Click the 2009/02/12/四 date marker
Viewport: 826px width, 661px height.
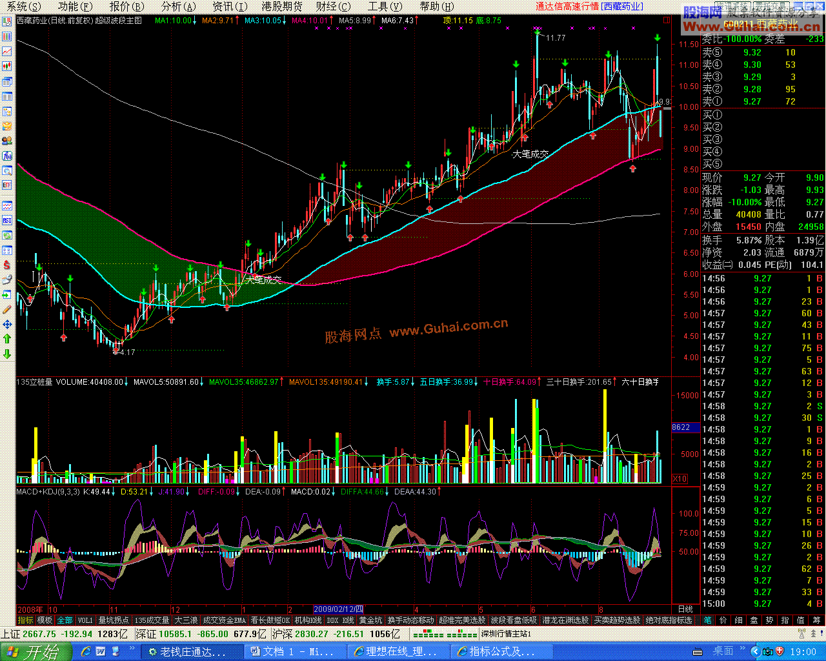pos(339,609)
